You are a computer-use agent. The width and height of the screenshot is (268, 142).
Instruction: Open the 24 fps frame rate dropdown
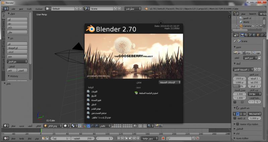pyautogui.click(x=255, y=94)
